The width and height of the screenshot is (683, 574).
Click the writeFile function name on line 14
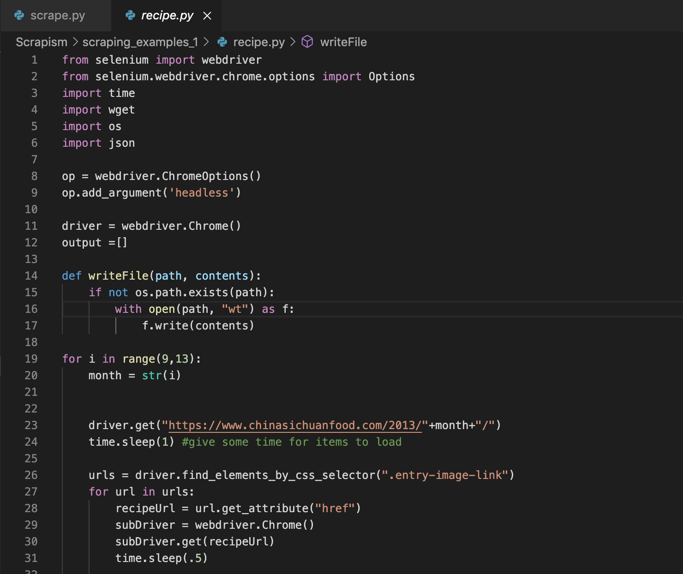(118, 276)
